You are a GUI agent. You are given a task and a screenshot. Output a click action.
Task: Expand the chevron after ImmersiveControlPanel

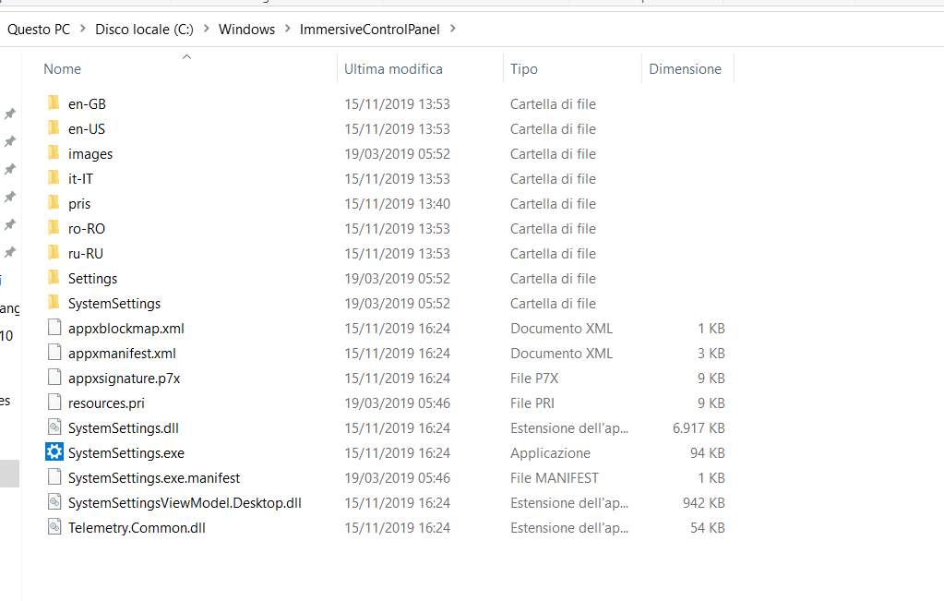[451, 29]
